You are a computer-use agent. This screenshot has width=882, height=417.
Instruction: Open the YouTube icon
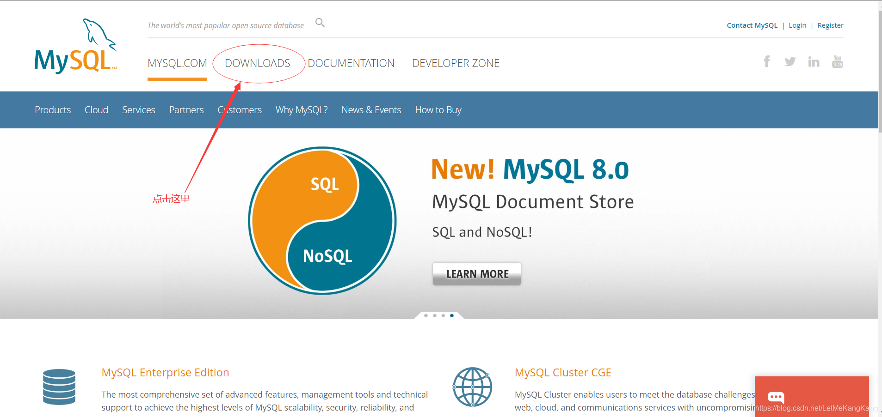pyautogui.click(x=837, y=61)
